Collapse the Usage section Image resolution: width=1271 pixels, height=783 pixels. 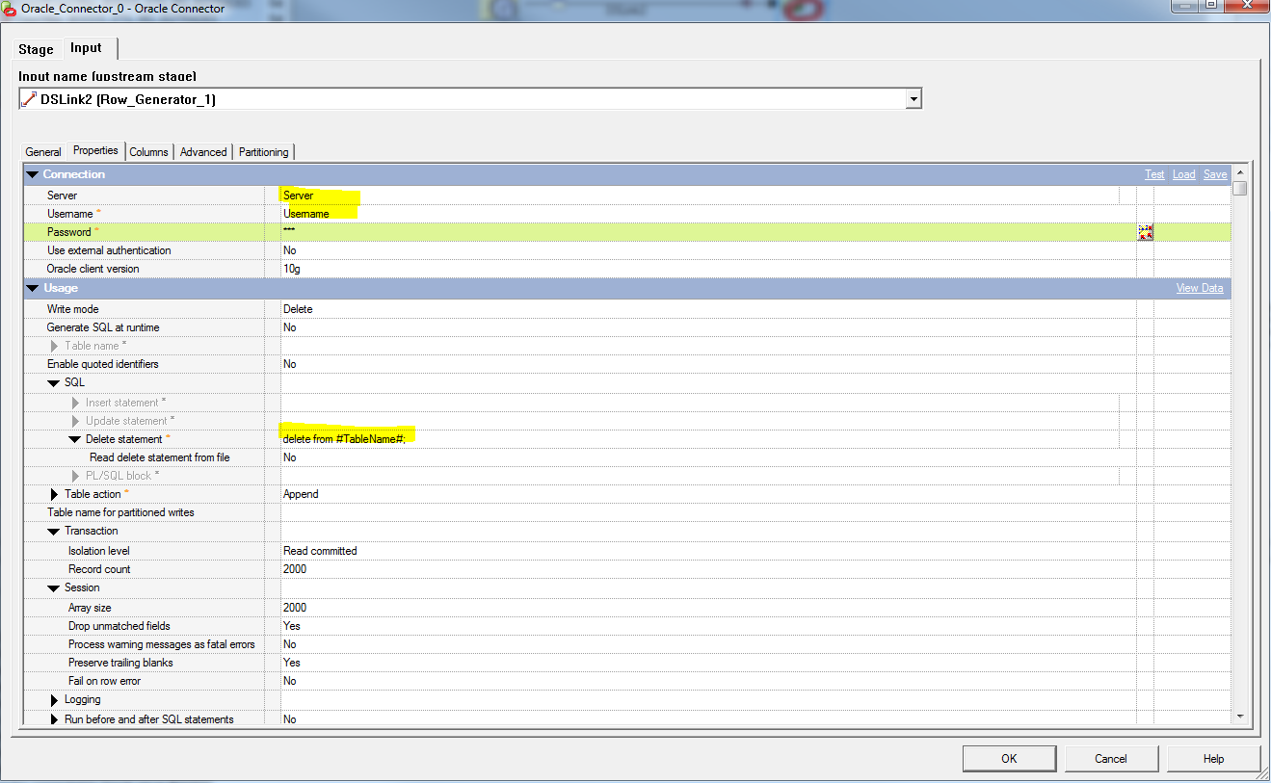(33, 288)
